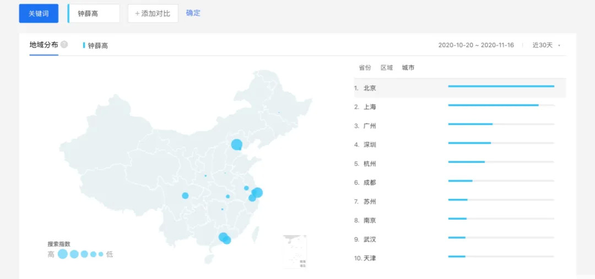Screen dimensions: 595x279
Task: Click the 北京 ranking bar
Action: (x=501, y=86)
